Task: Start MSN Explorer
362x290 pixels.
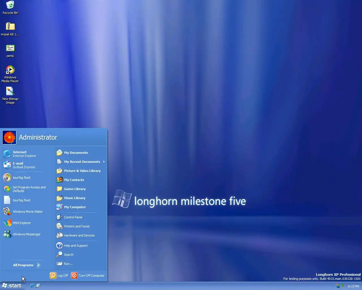Action: point(27,223)
